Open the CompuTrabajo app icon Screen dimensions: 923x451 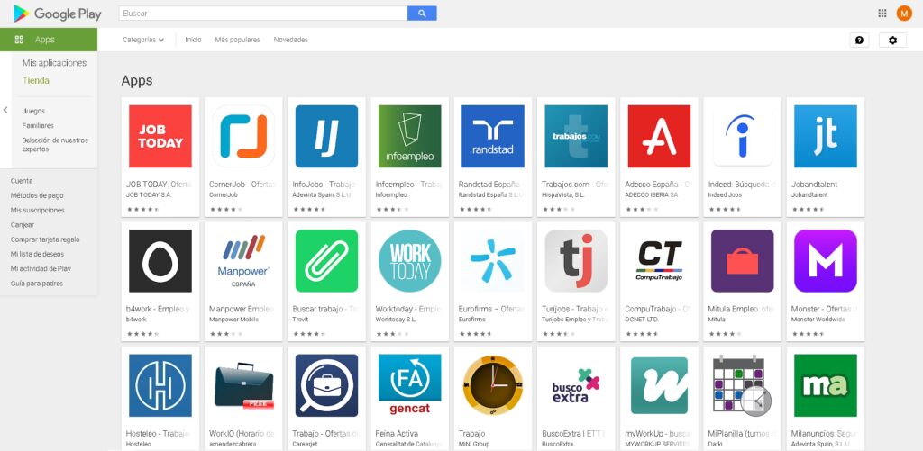(659, 261)
